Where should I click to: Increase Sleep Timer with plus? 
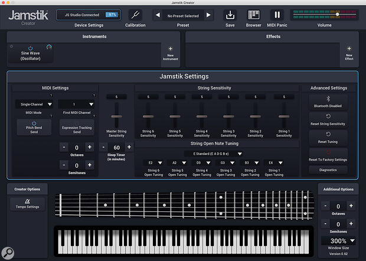(x=129, y=147)
